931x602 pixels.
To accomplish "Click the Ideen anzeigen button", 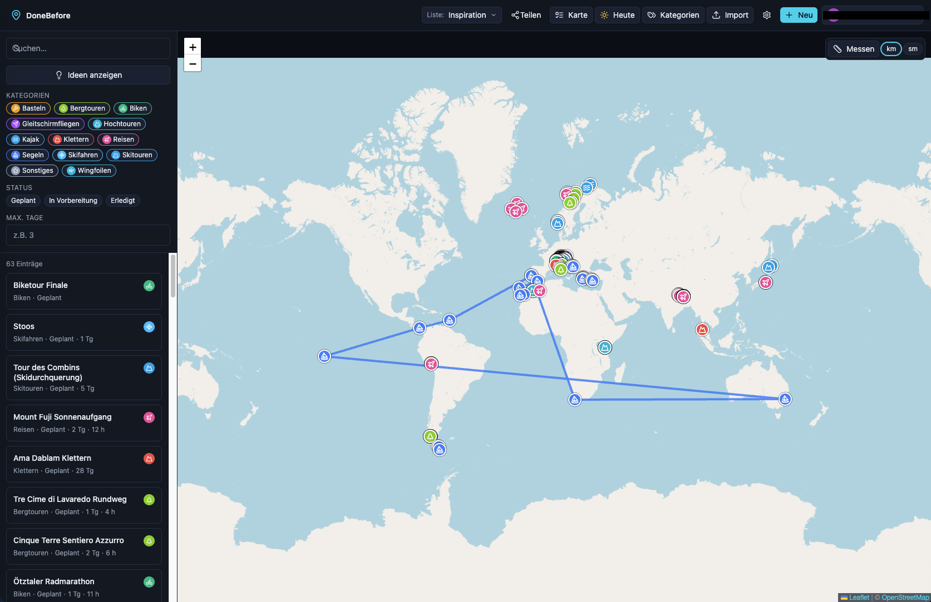I will pyautogui.click(x=88, y=75).
